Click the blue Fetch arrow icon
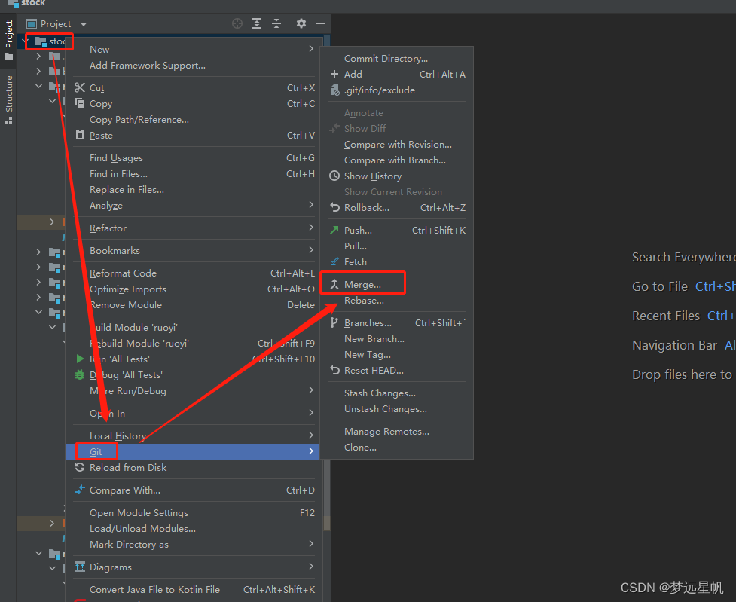 [334, 262]
